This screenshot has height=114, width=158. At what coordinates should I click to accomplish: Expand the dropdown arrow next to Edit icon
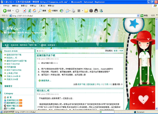pyautogui.click(x=82, y=11)
